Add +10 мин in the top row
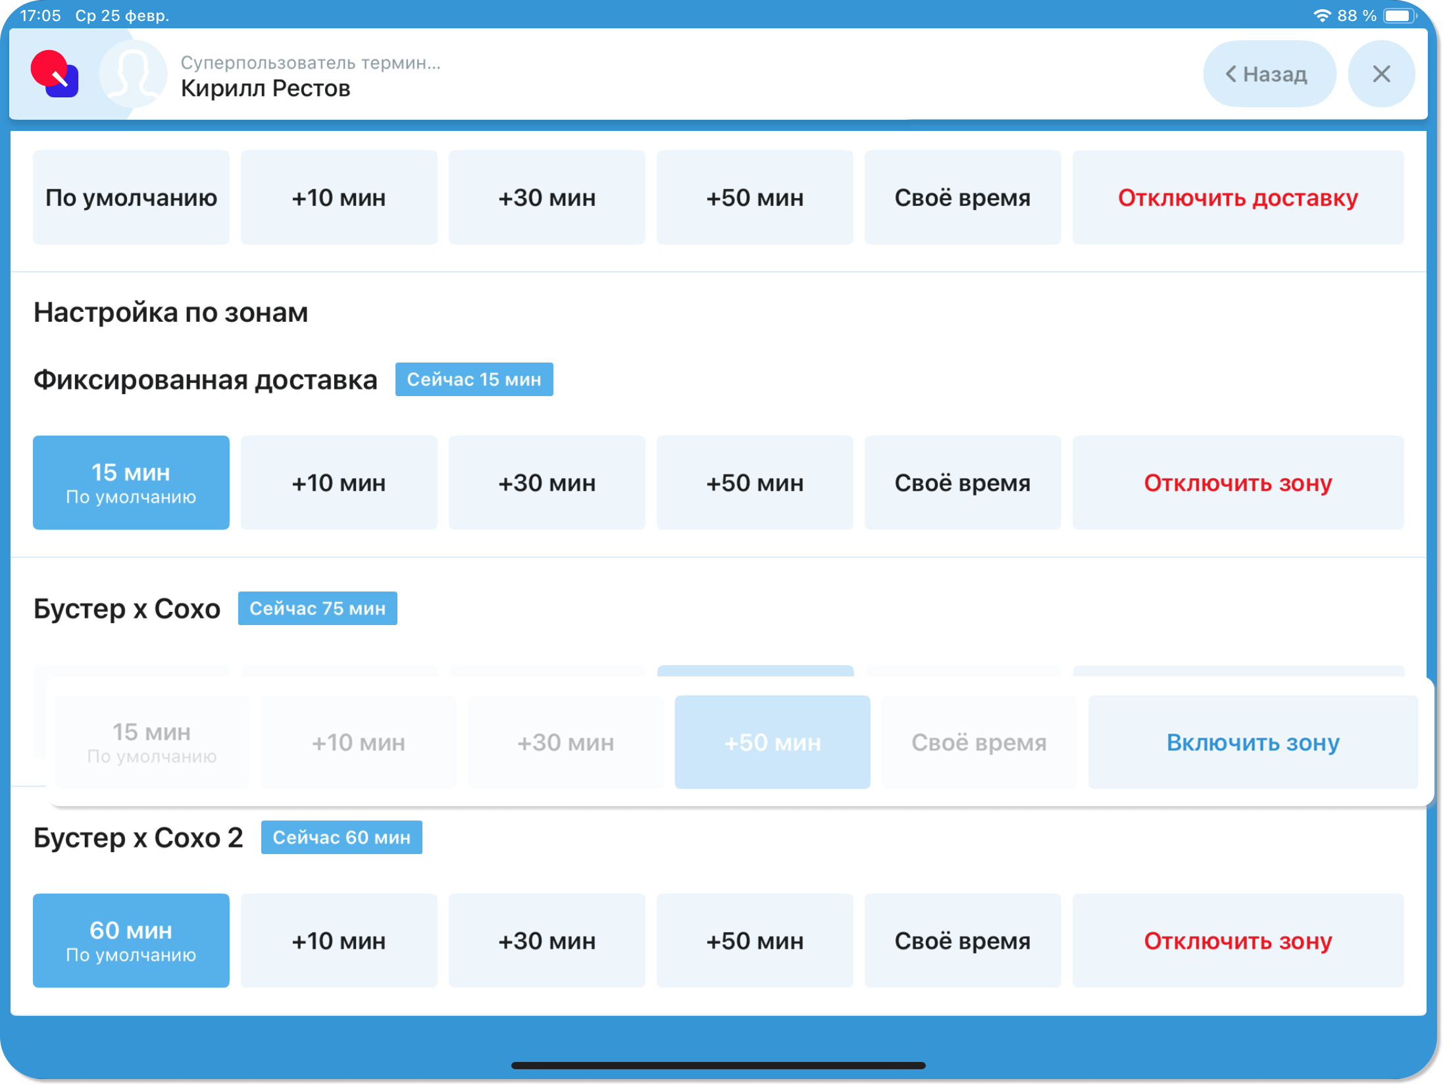The height and width of the screenshot is (1085, 1443). 338,197
